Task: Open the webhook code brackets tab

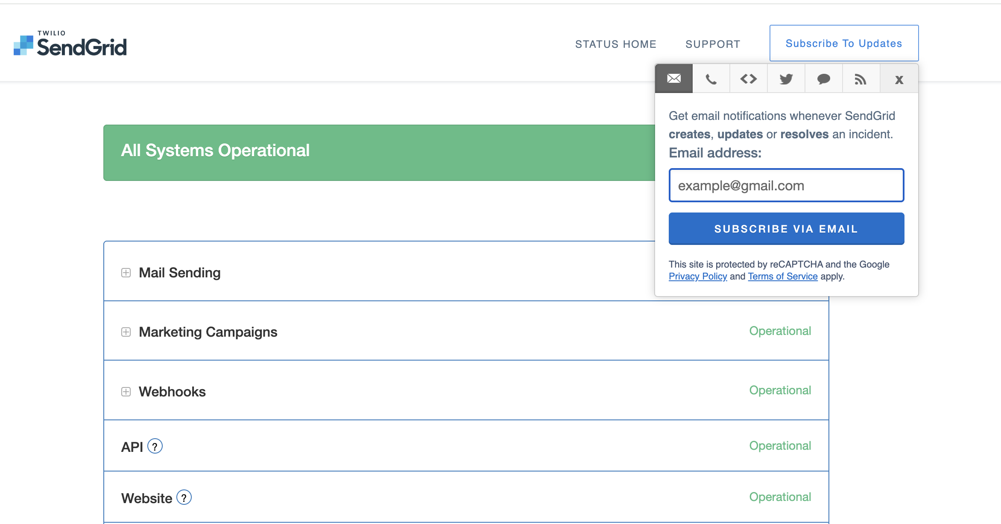Action: pos(749,79)
